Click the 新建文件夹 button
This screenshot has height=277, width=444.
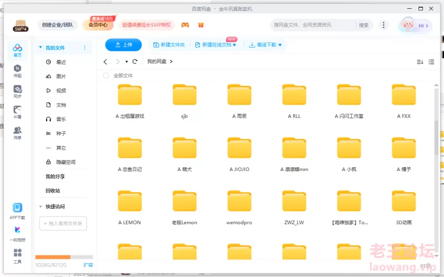tap(169, 45)
